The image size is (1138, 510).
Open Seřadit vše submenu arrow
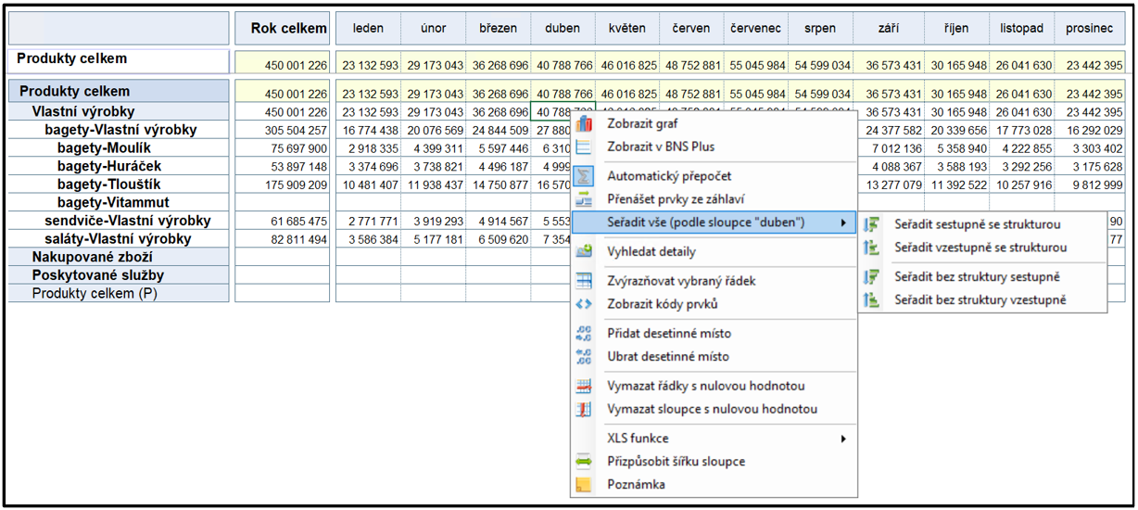click(843, 223)
